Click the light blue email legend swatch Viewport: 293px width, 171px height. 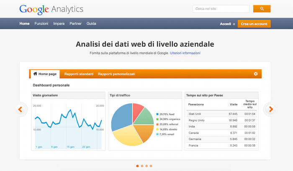(157, 134)
